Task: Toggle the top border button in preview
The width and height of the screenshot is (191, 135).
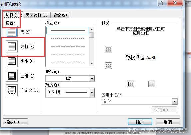Action: pyautogui.click(x=108, y=49)
